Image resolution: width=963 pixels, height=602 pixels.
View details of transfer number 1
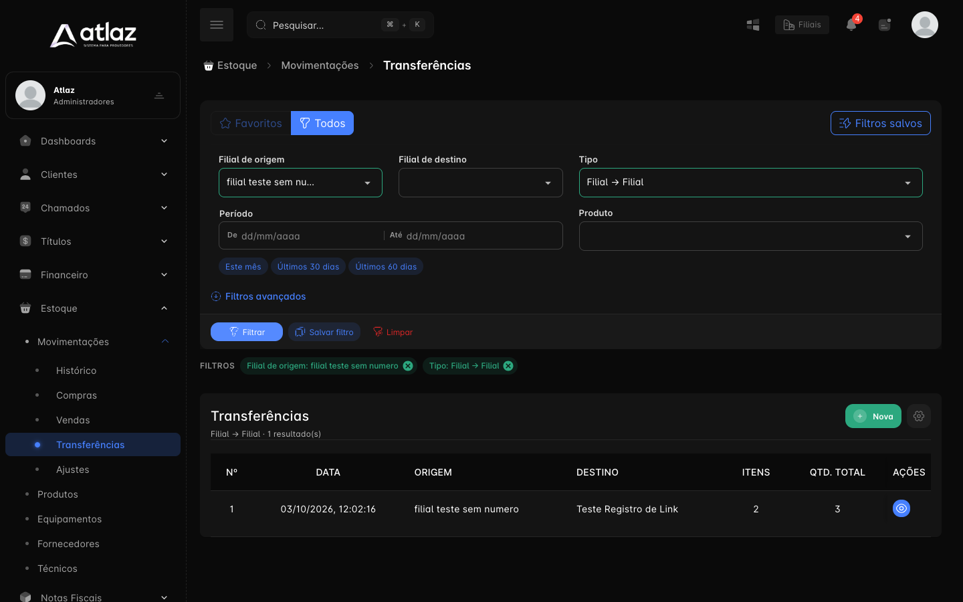coord(901,509)
